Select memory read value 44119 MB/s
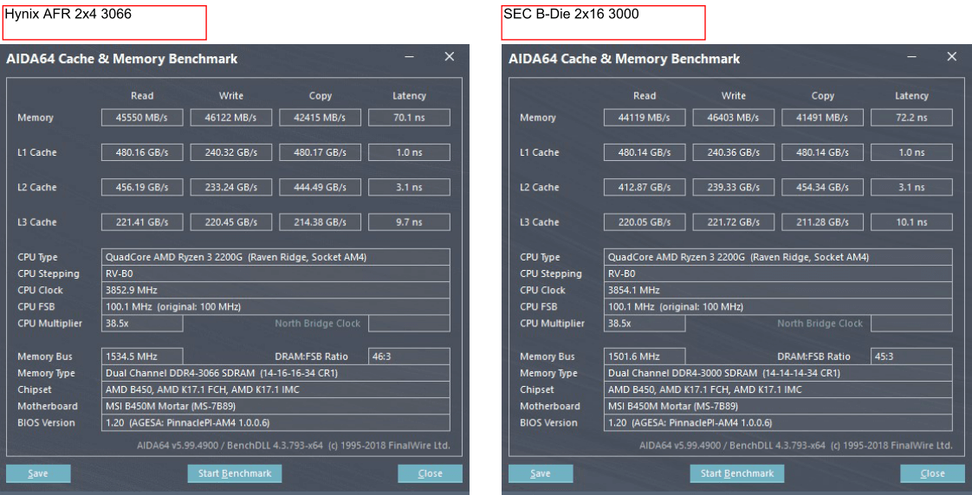972x495 pixels. pyautogui.click(x=645, y=118)
